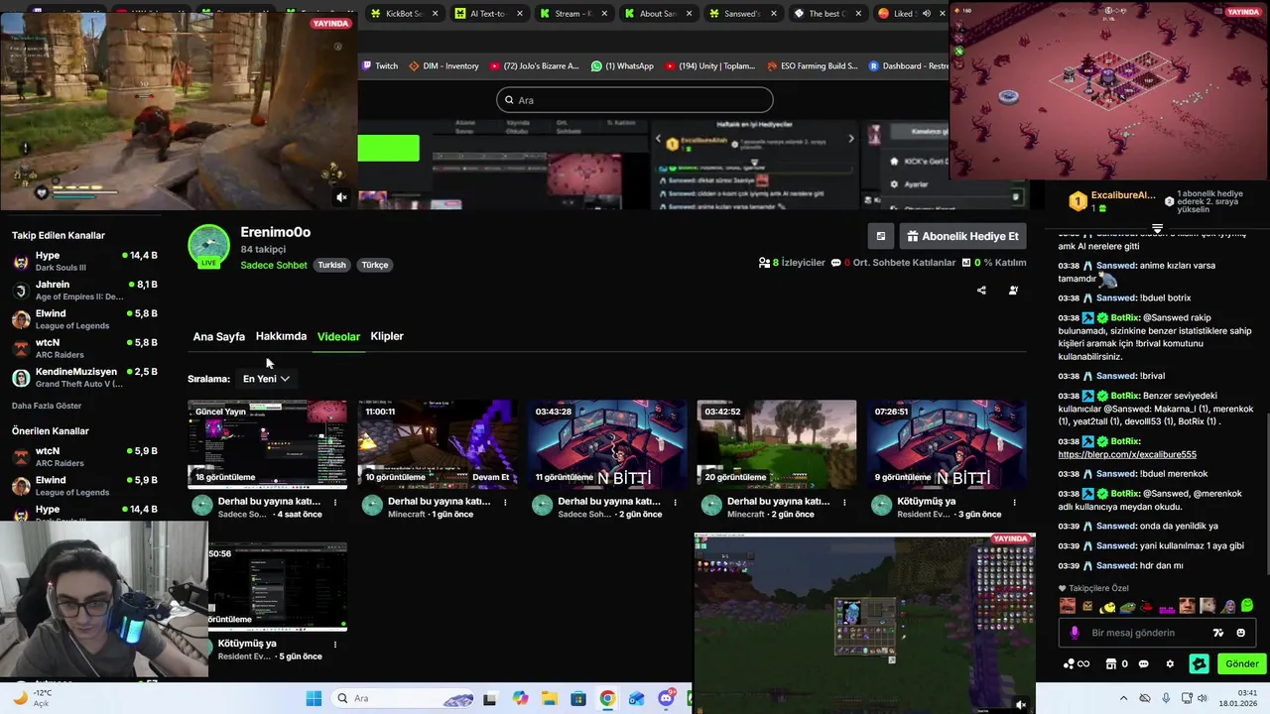Viewport: 1270px width, 714px height.
Task: Show hidden system tray icons chevron
Action: (x=1124, y=698)
